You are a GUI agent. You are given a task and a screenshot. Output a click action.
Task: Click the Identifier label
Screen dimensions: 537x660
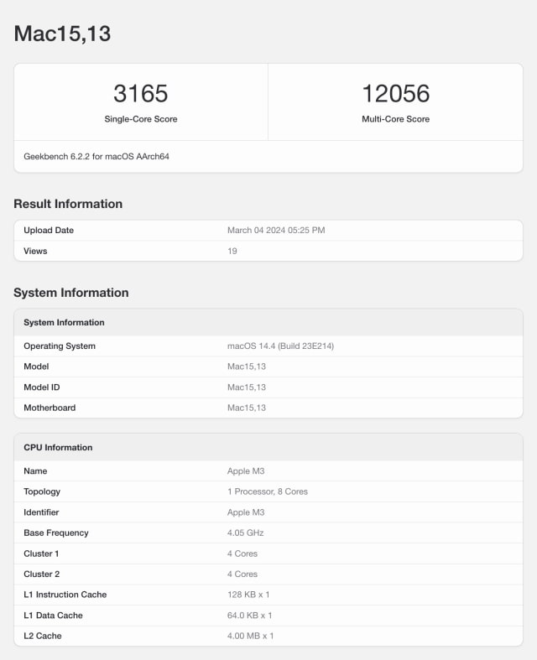41,512
